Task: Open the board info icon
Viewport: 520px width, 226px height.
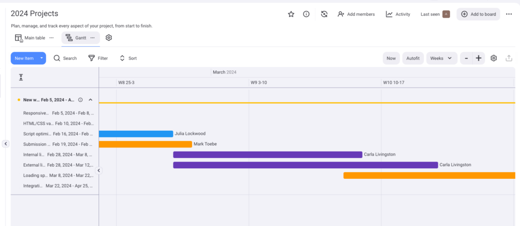Action: click(306, 14)
